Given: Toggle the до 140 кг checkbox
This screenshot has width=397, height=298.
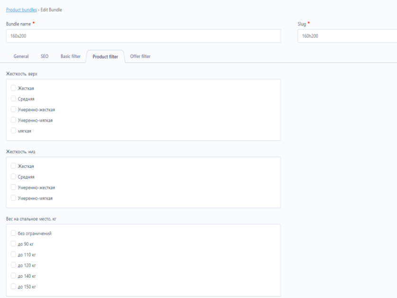Looking at the screenshot, I should 13,276.
